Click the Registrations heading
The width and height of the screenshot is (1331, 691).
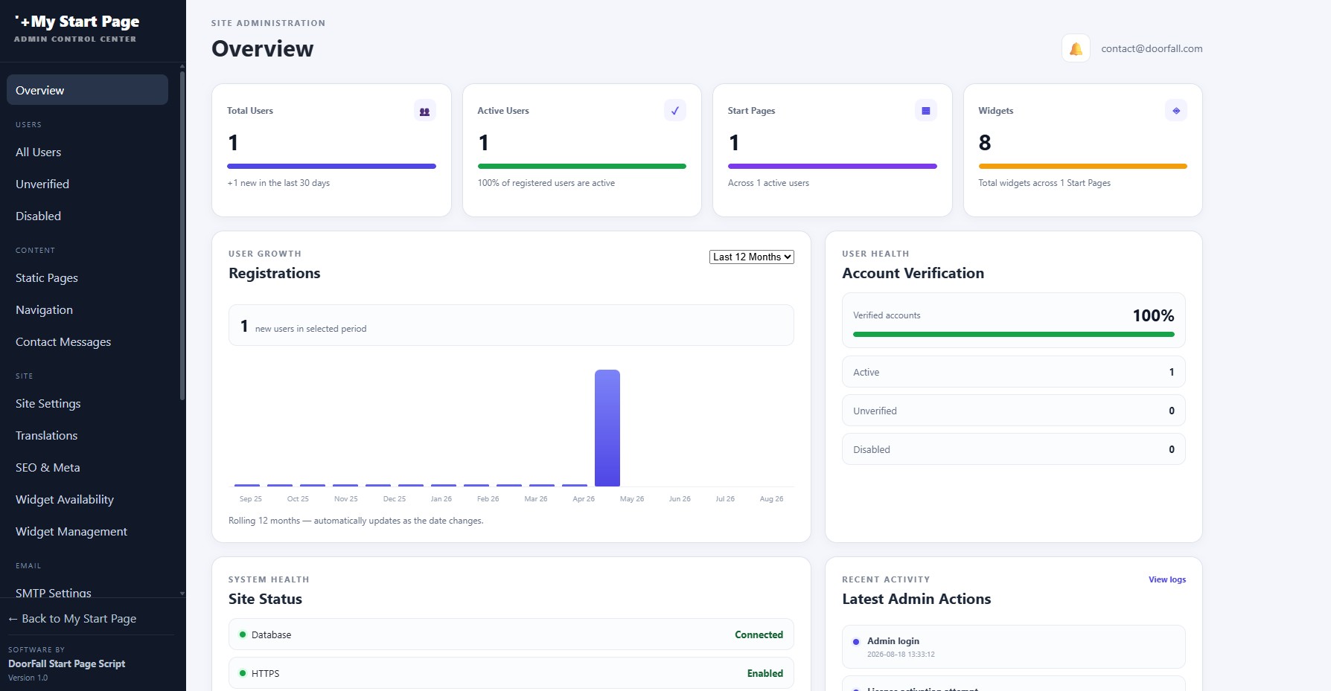(x=275, y=273)
